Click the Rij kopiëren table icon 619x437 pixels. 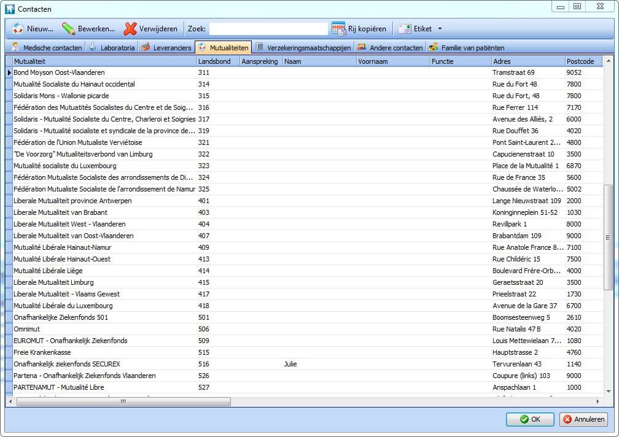338,29
